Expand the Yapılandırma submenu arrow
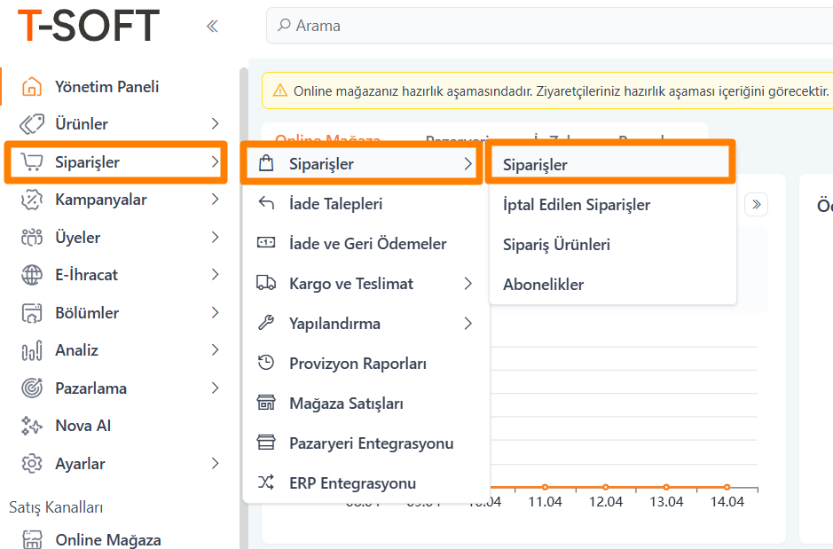This screenshot has width=833, height=549. tap(468, 324)
